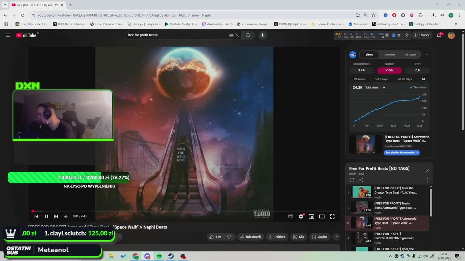Reload the page
The image size is (465, 261).
pos(23,15)
